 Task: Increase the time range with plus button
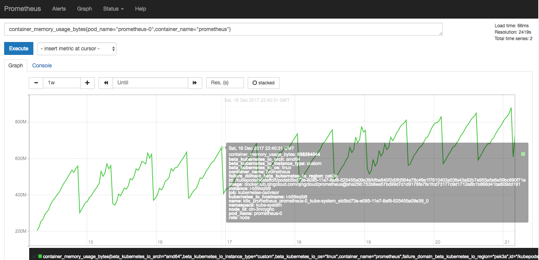pyautogui.click(x=87, y=83)
